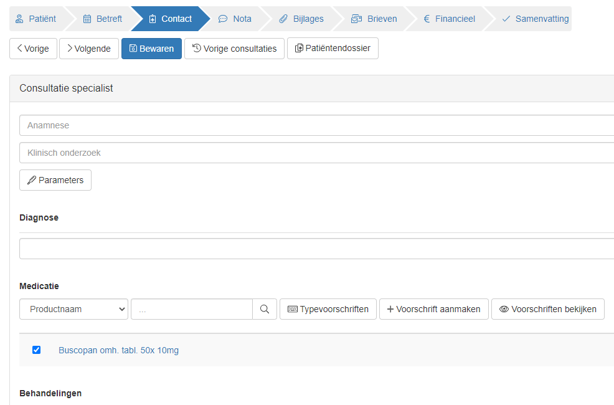Uncheck the Buscopan medication checkbox
Image resolution: width=614 pixels, height=405 pixels.
pos(36,350)
